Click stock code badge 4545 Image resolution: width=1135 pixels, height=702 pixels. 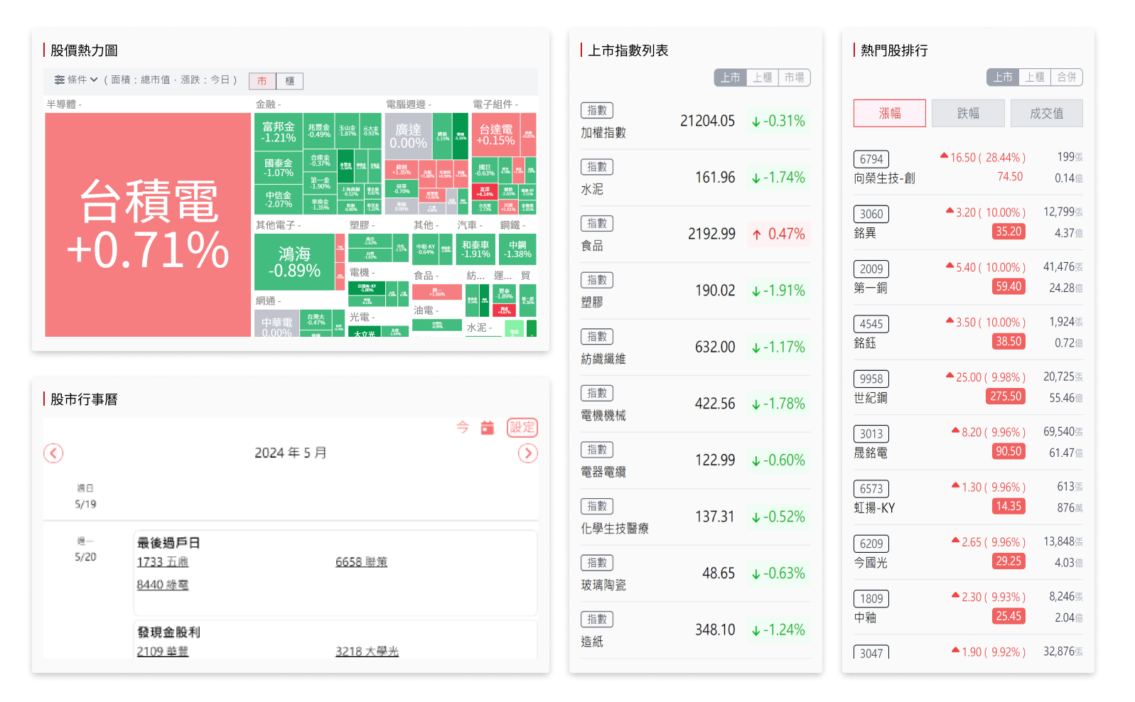coord(871,324)
